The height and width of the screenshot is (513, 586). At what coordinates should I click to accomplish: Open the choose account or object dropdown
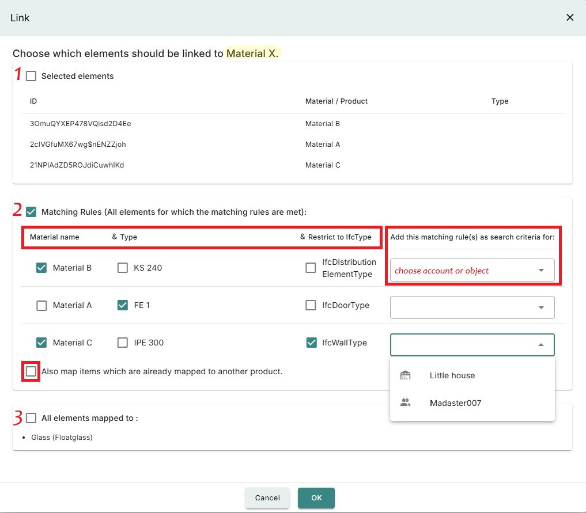click(x=472, y=270)
